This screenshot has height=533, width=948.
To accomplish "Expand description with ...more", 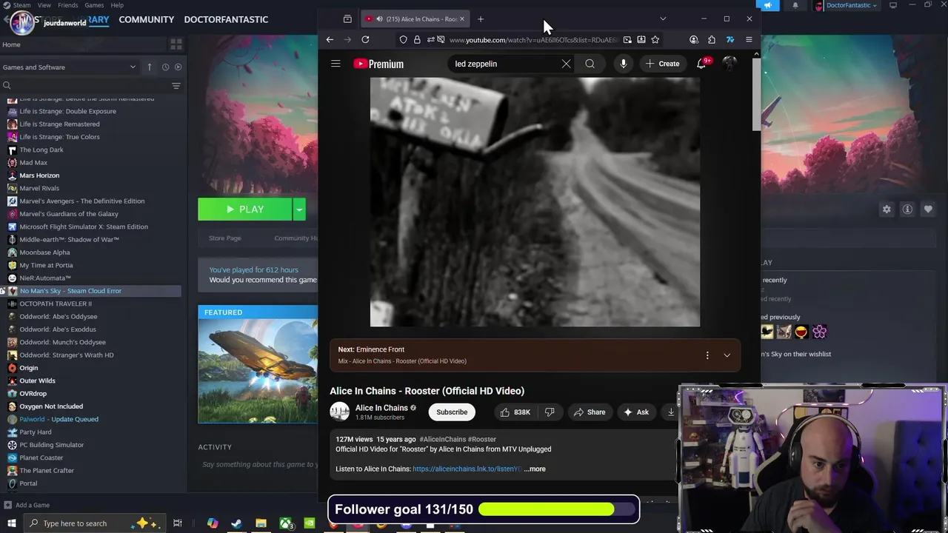I will pos(535,469).
